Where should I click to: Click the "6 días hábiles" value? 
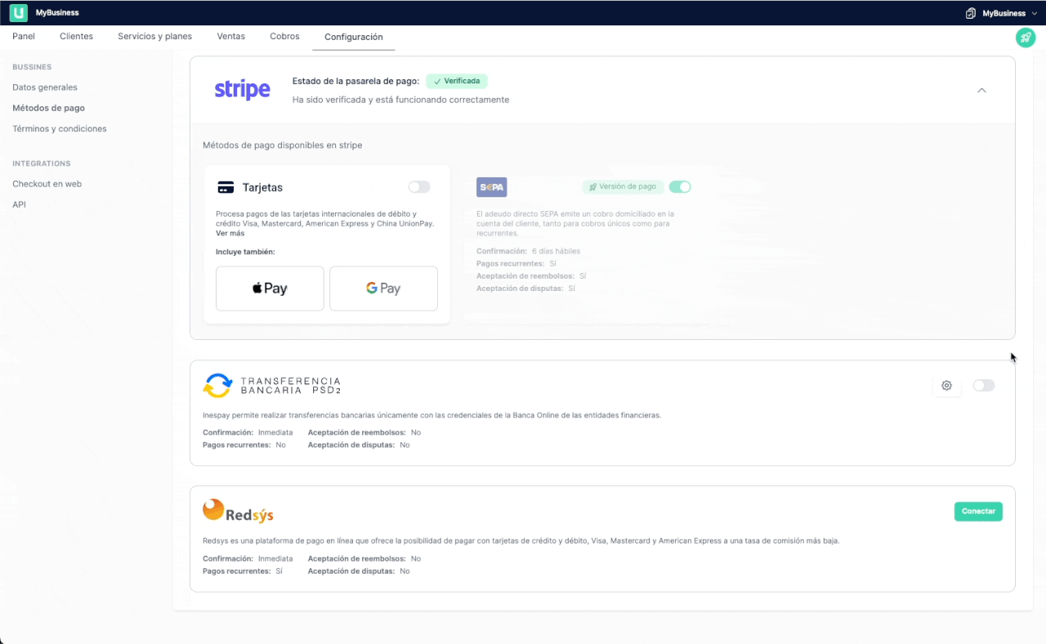[556, 251]
